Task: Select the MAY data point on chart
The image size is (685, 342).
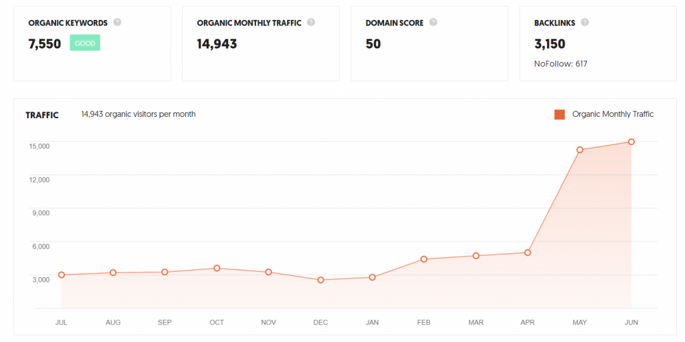Action: click(580, 150)
